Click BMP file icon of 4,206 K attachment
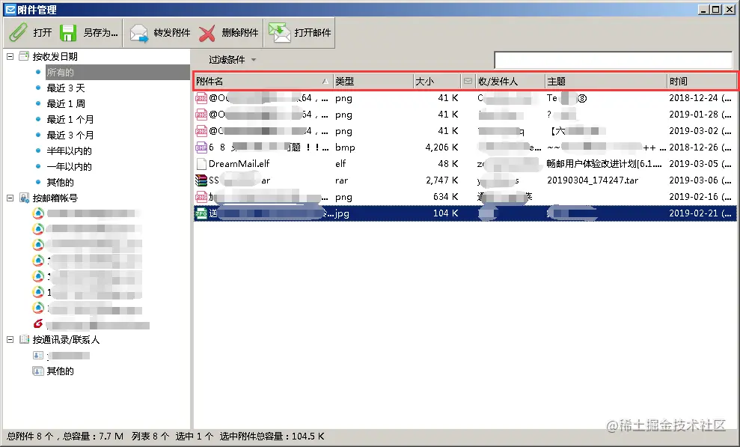Viewport: 740px width, 447px height. 201,148
